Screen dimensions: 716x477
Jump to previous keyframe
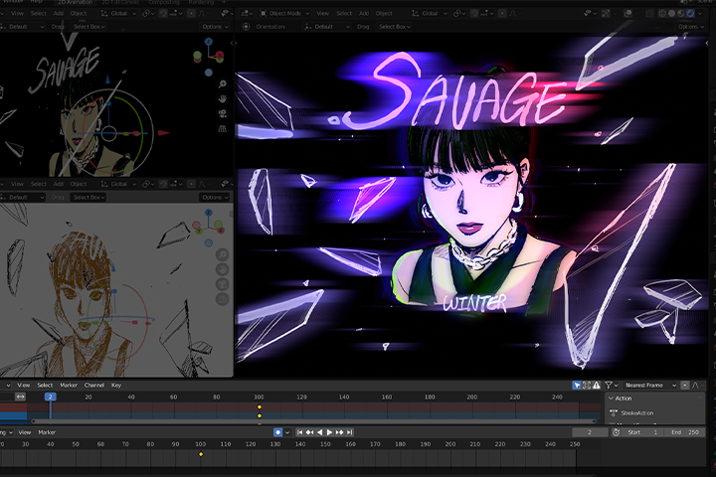(309, 432)
